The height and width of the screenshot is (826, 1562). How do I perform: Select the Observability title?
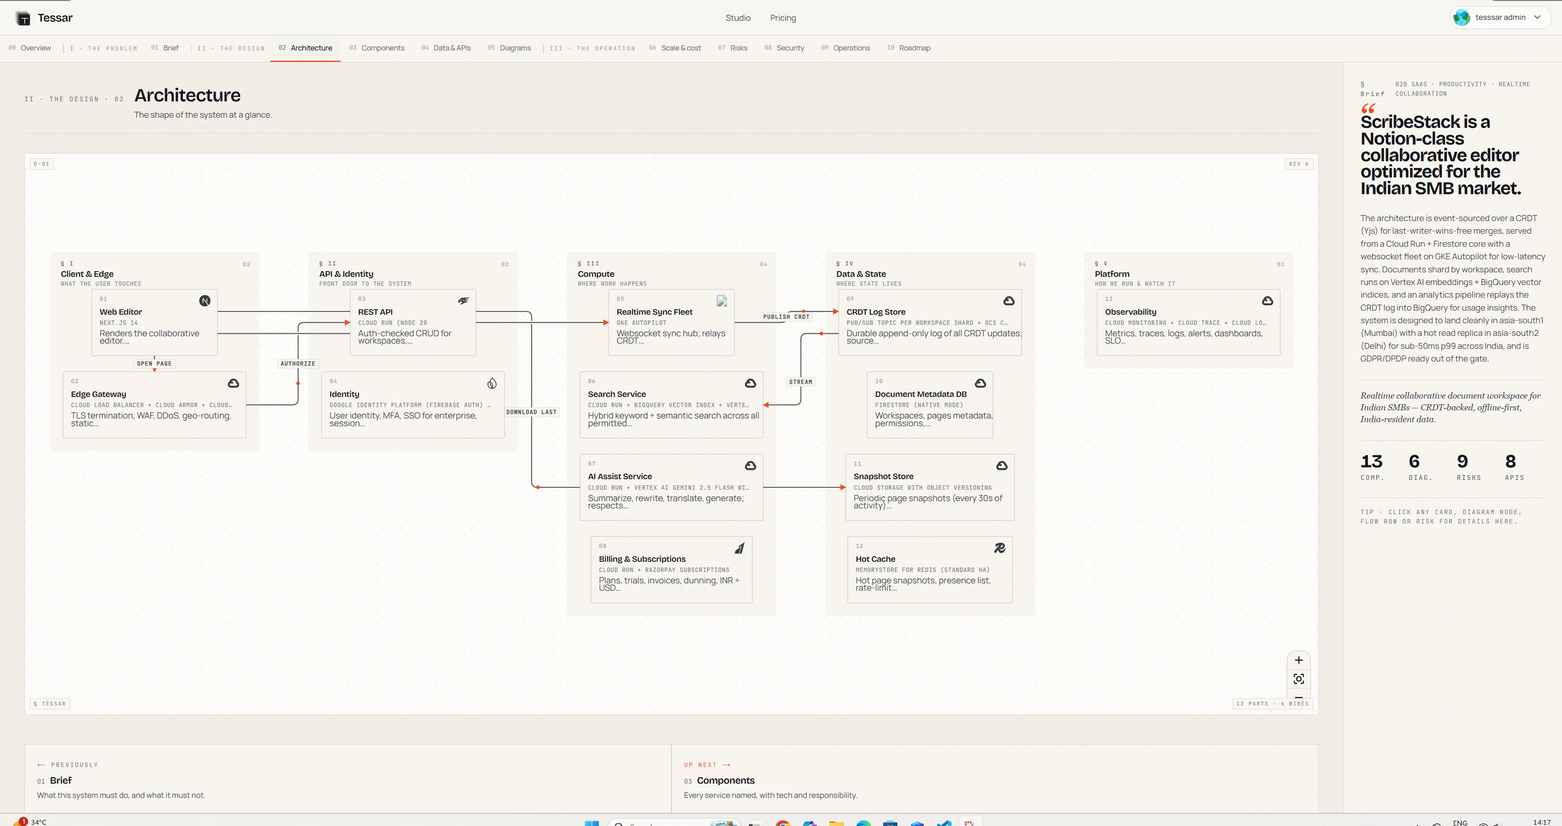(1130, 312)
